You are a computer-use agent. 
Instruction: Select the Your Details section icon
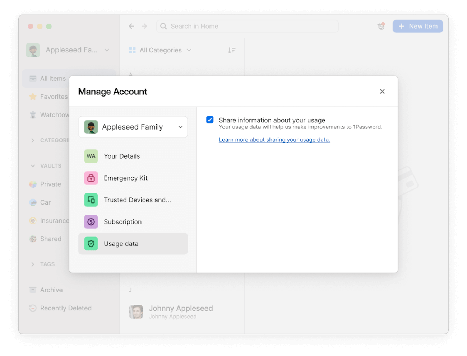(x=91, y=156)
